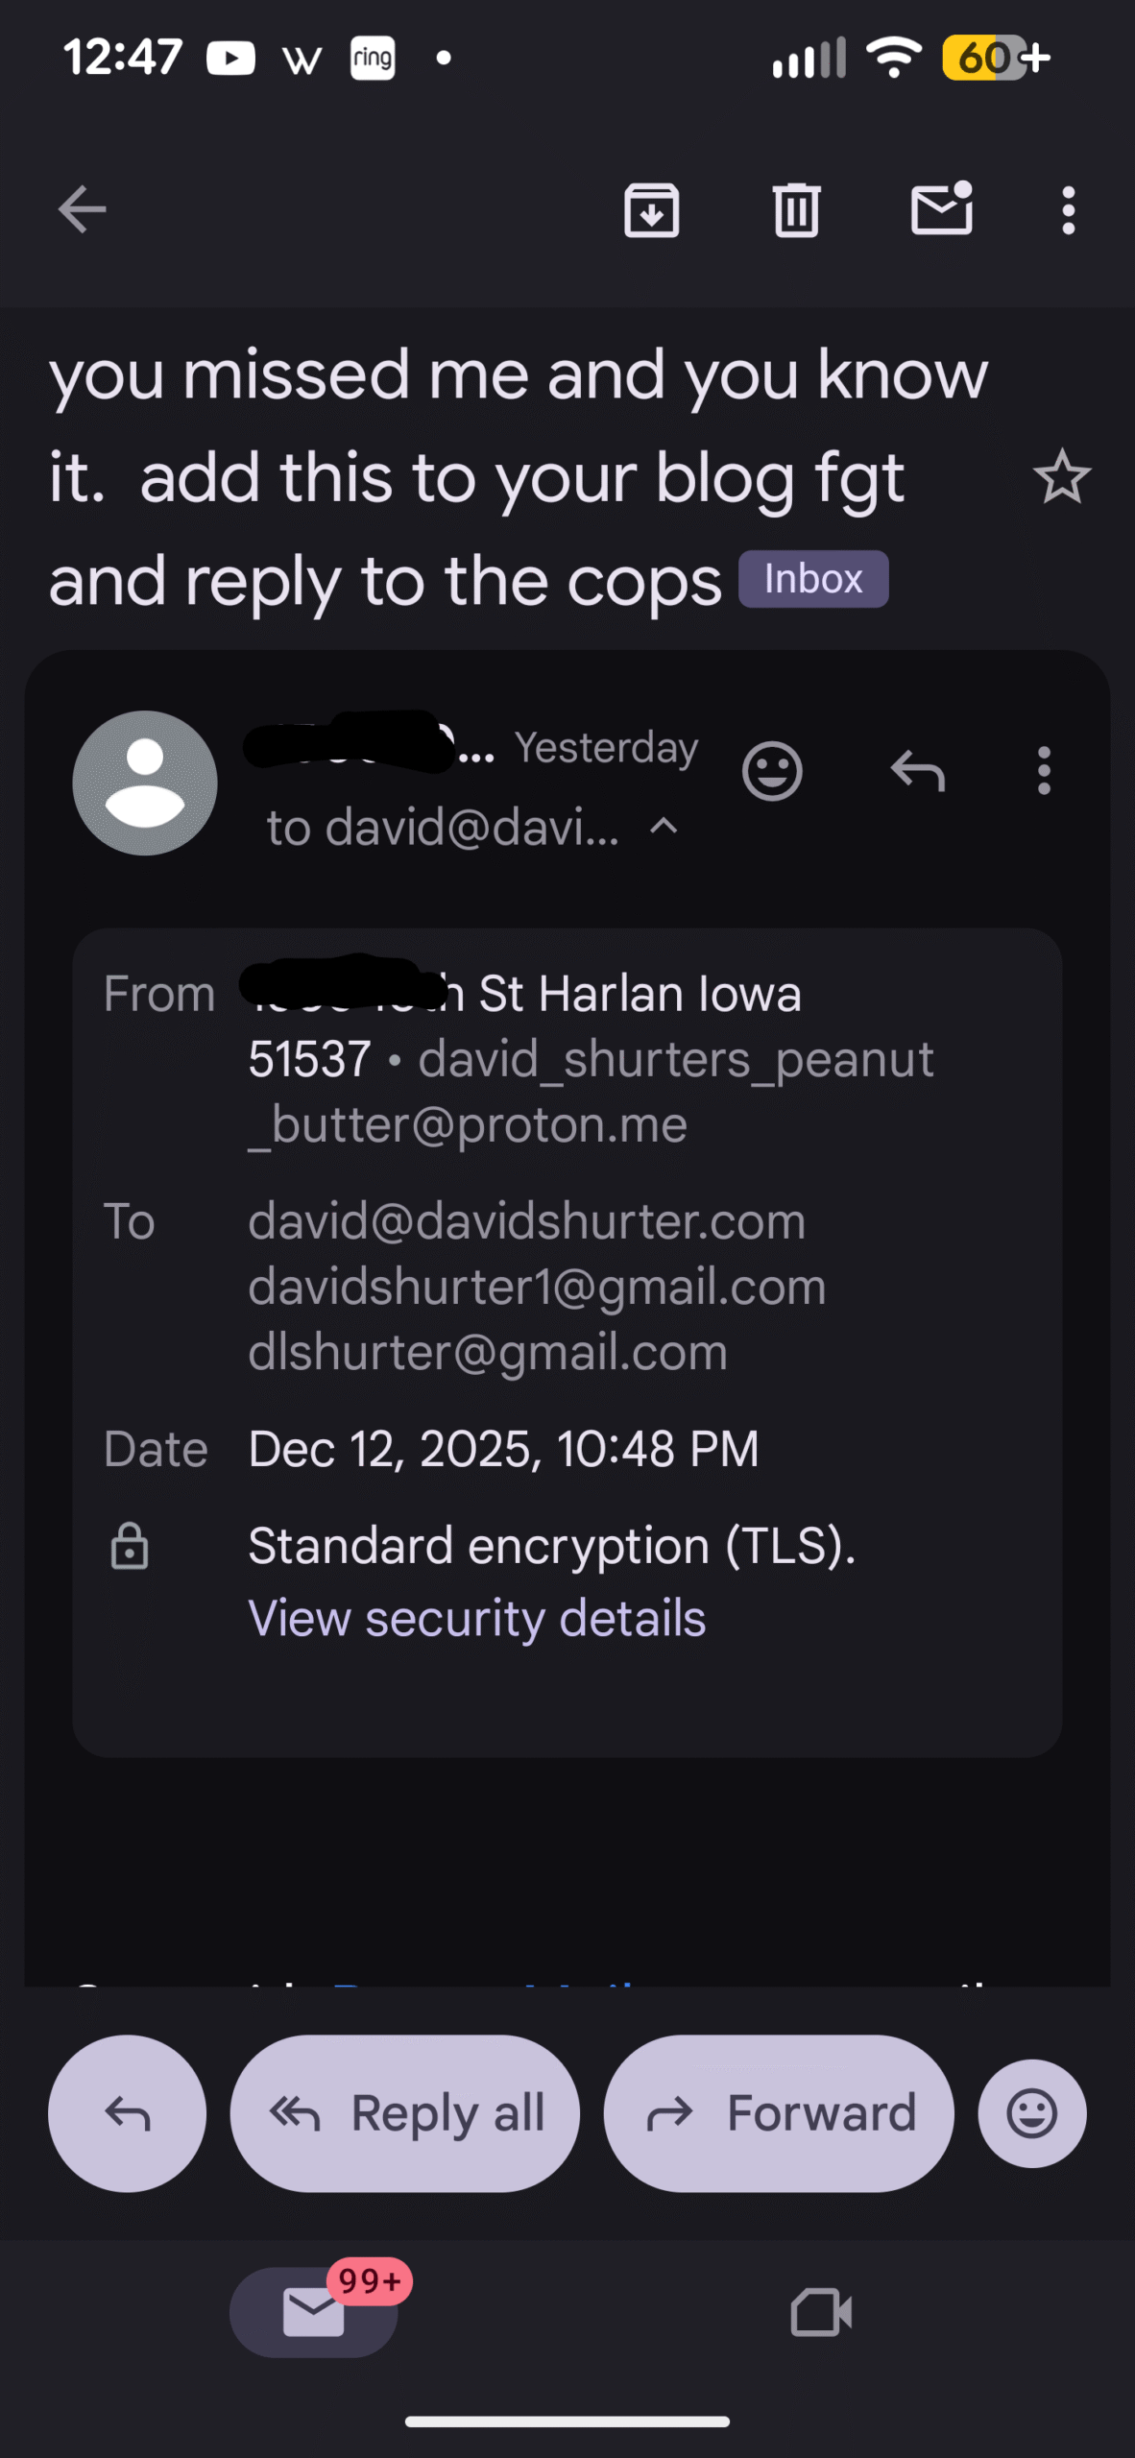Add emoji reaction in message header
This screenshot has width=1135, height=2458.
pyautogui.click(x=772, y=771)
